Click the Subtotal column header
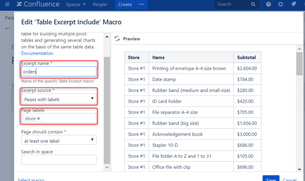The height and width of the screenshot is (181, 305). [247, 58]
